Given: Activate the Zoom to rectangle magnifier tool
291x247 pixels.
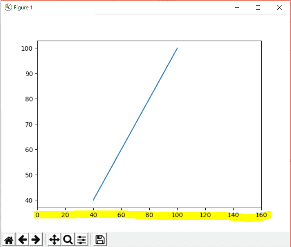Looking at the screenshot, I should (x=68, y=239).
